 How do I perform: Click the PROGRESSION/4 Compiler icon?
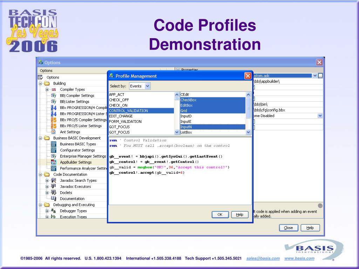pyautogui.click(x=54, y=108)
